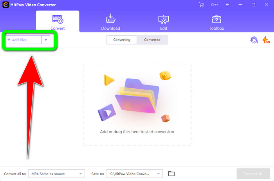Click the HitPaw logo icon
Viewport: 274px width, 181px height.
point(5,5)
